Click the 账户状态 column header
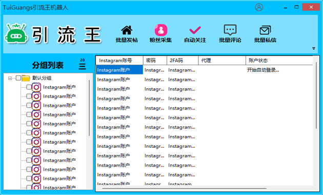The width and height of the screenshot is (323, 195). click(279, 61)
